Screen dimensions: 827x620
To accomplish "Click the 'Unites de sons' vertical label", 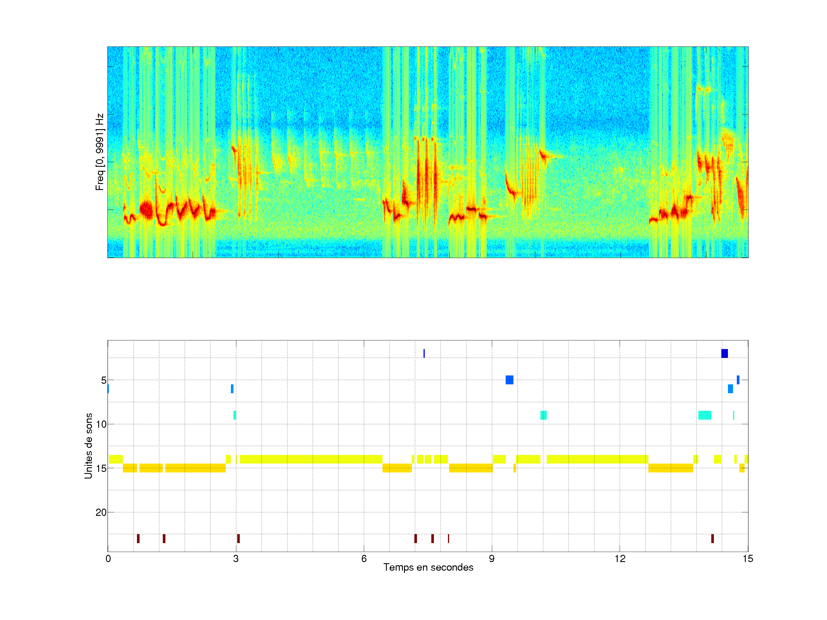I will tap(89, 445).
